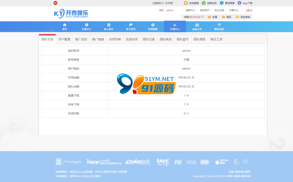Select the 团队提现 tab
The width and height of the screenshot is (293, 182).
[x=199, y=39]
